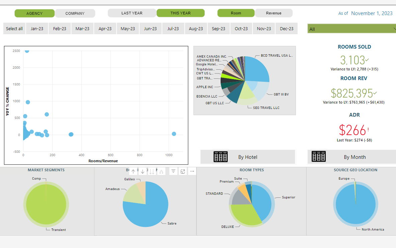Click red exclamation next to ADR value
The width and height of the screenshot is (396, 248).
368,130
